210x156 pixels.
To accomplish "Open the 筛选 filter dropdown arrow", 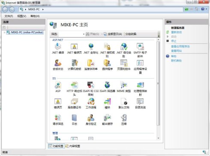I will click(x=84, y=34).
